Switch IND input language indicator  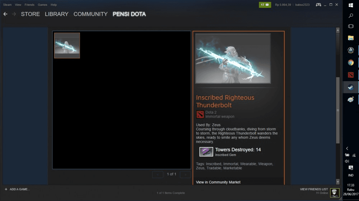coord(350,175)
